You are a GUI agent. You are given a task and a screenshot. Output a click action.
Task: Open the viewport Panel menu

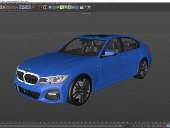click(x=19, y=11)
